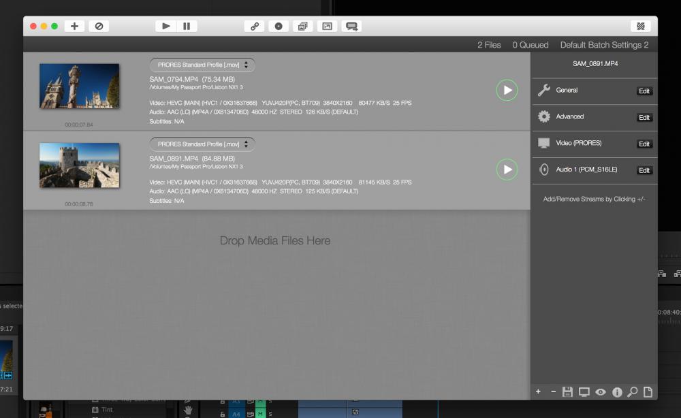The width and height of the screenshot is (681, 418).
Task: Click the chain link icon in toolbar
Action: click(254, 27)
